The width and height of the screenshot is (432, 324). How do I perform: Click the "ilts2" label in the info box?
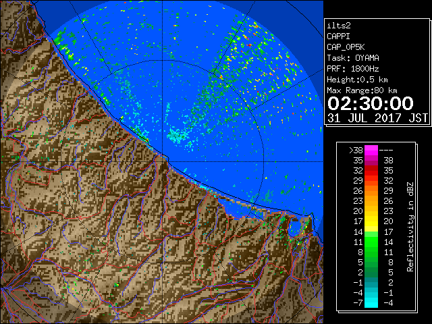click(x=339, y=26)
